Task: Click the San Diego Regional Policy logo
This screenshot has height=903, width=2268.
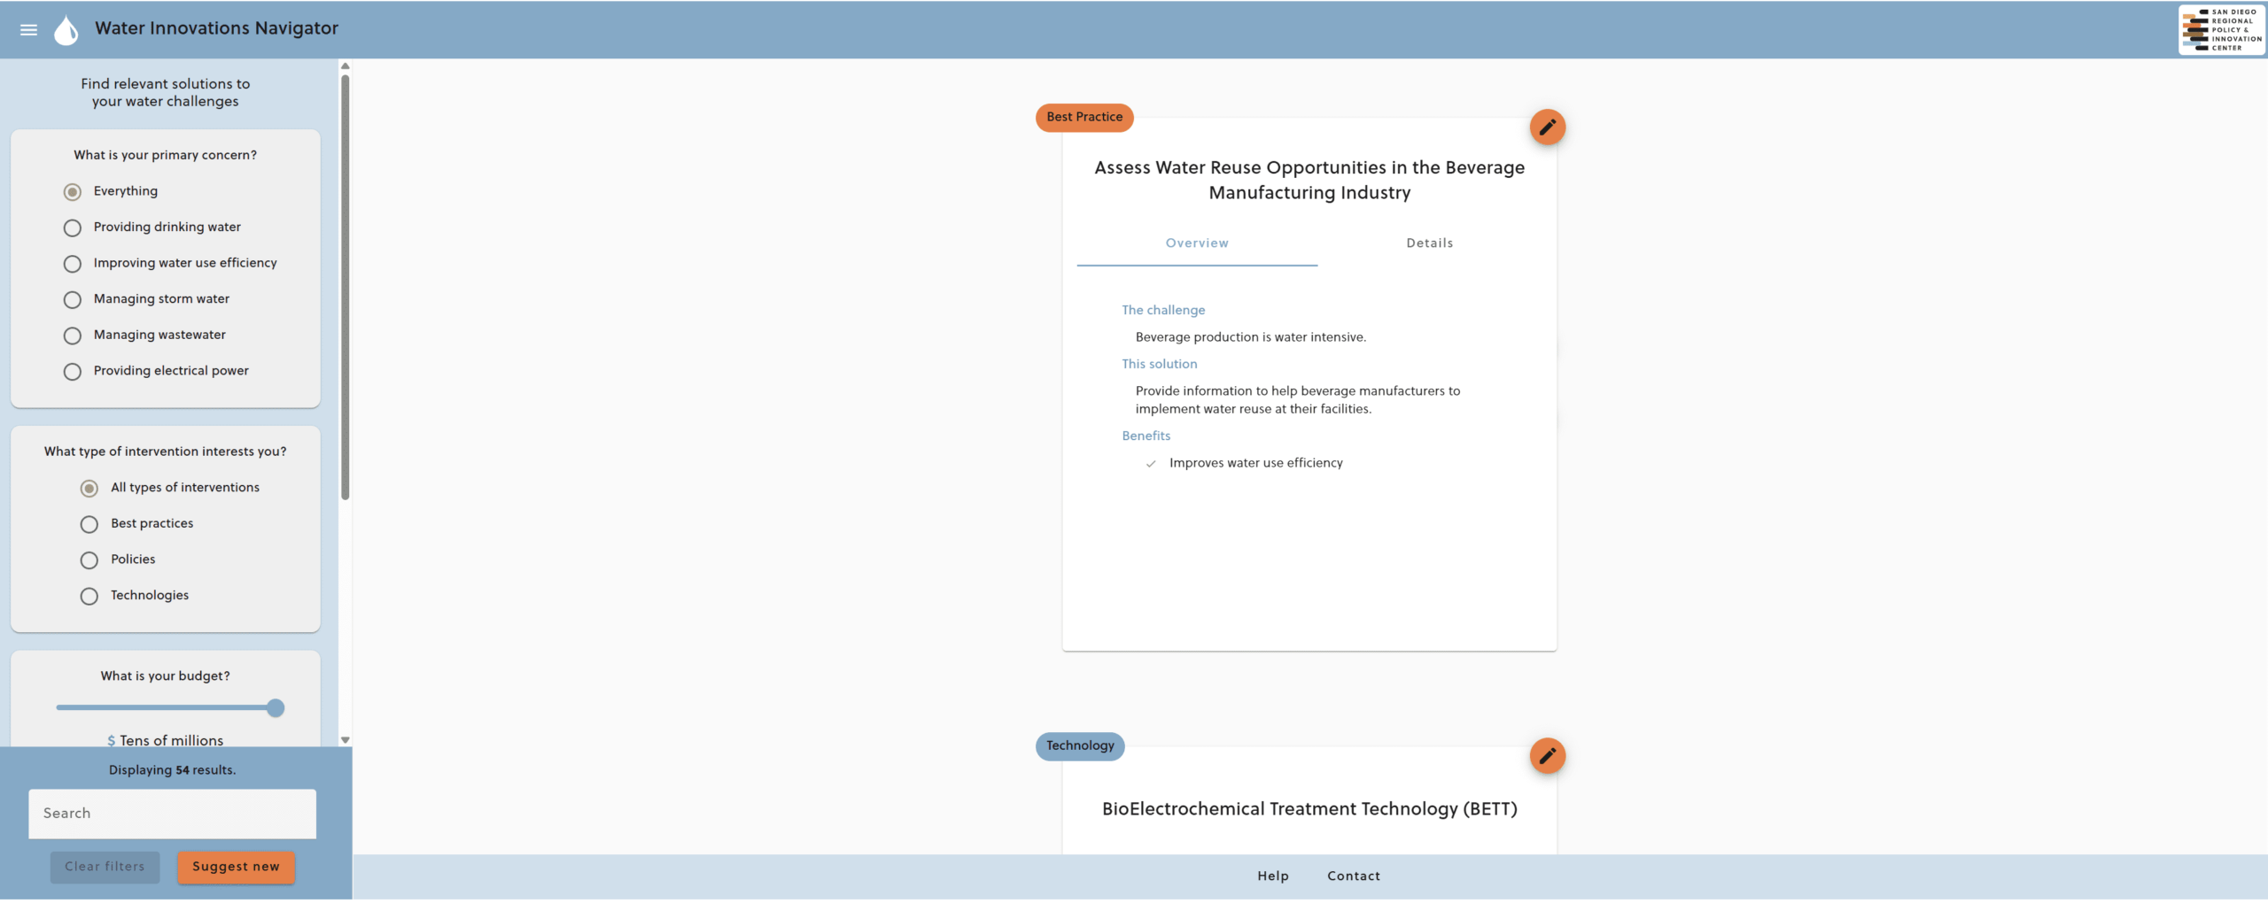Action: pos(2221,30)
